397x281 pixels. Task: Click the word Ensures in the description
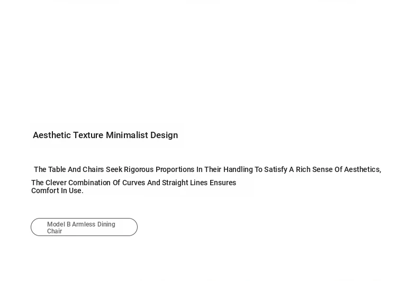click(x=222, y=183)
